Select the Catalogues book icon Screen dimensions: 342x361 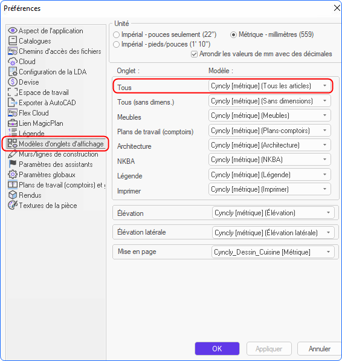[13, 41]
